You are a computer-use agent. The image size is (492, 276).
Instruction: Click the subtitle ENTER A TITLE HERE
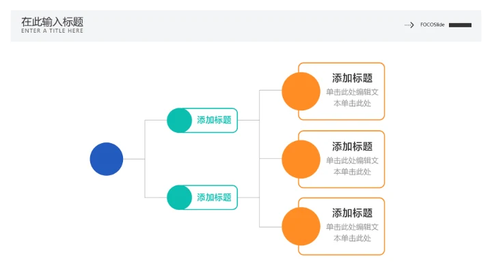click(52, 31)
